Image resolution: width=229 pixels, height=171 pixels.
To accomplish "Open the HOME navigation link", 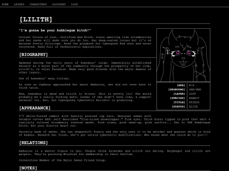I will coord(5,4).
